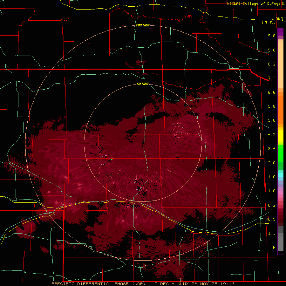Pick the purple segment at the legend top

(x=281, y=32)
